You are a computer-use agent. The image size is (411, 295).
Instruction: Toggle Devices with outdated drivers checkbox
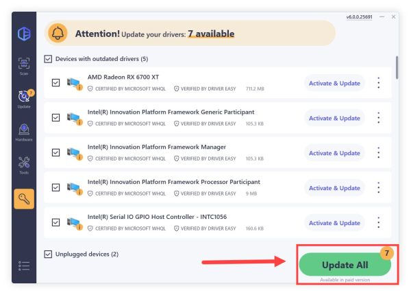47,59
